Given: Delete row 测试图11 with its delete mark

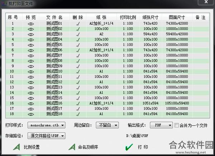Looking at the screenshot, I should [x=78, y=77].
